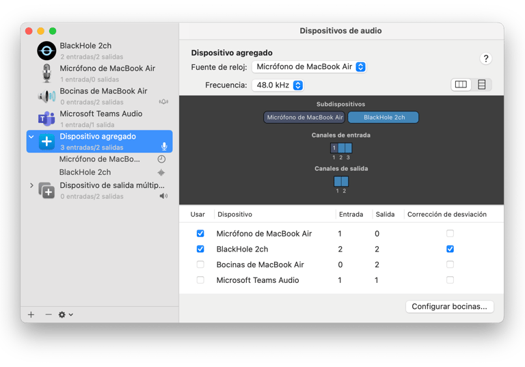Uncheck Usar for BlackHole 2ch
The height and width of the screenshot is (367, 525).
(x=200, y=249)
